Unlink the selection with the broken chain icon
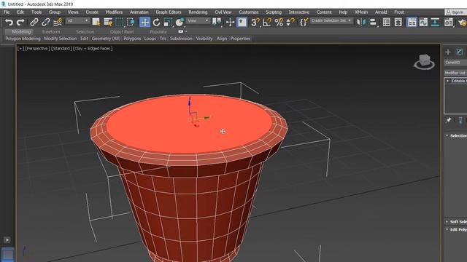 [x=45, y=23]
